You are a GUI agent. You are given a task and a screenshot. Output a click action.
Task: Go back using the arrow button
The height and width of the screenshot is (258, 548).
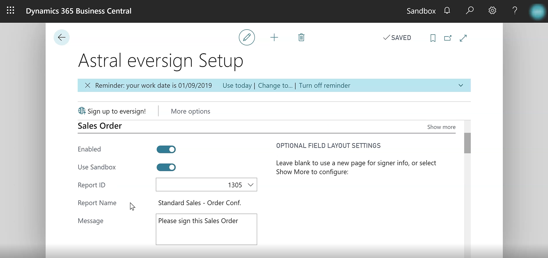pos(61,37)
